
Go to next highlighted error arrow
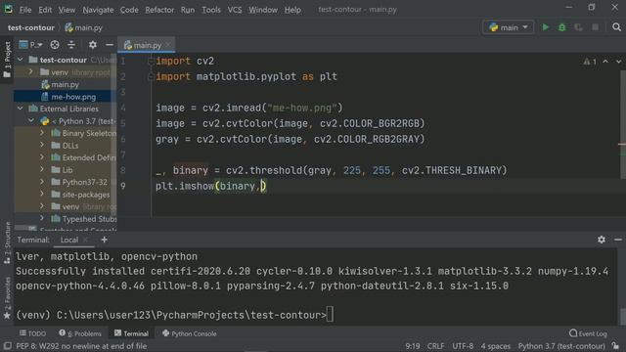618,62
